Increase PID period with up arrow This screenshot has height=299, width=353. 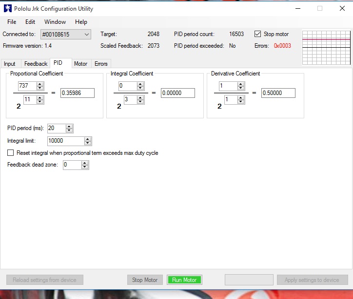click(69, 126)
